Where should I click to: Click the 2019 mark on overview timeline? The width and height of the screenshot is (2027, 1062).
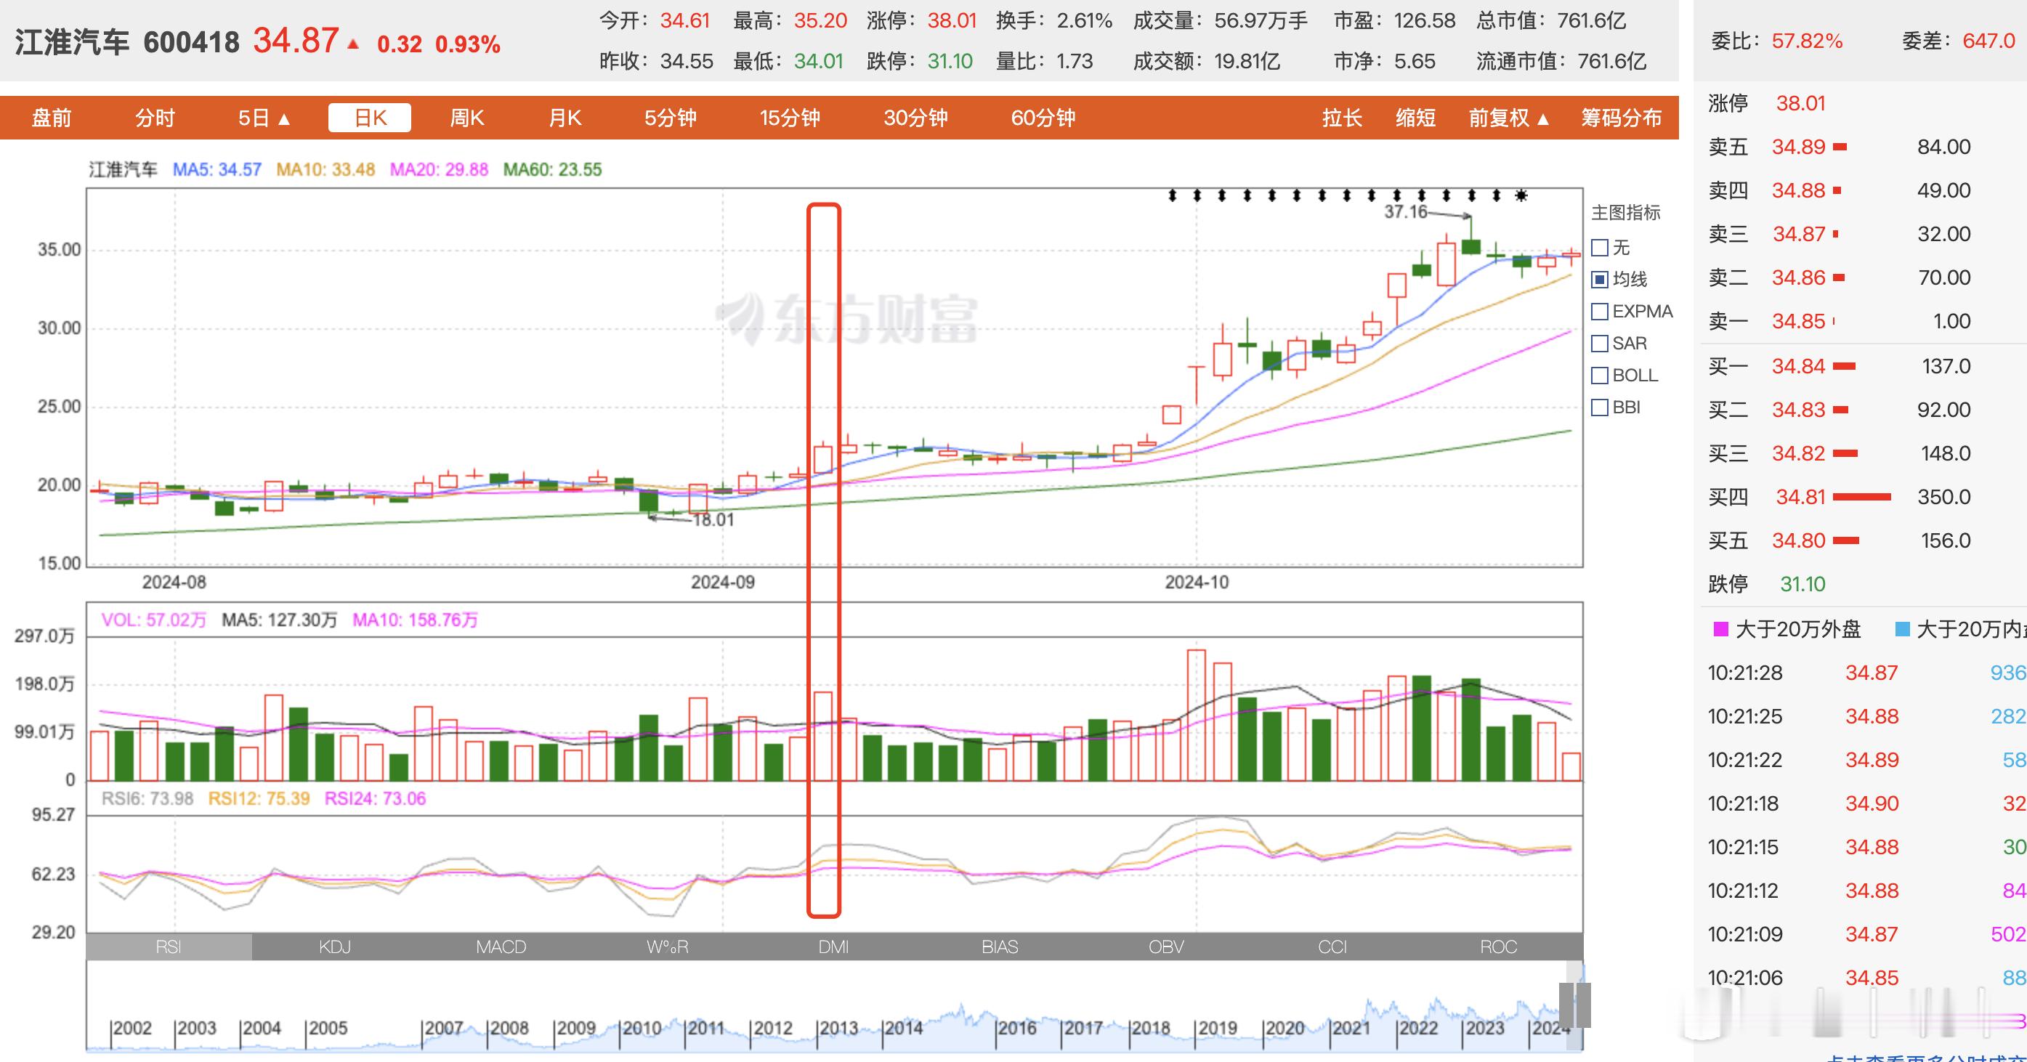1218,1028
